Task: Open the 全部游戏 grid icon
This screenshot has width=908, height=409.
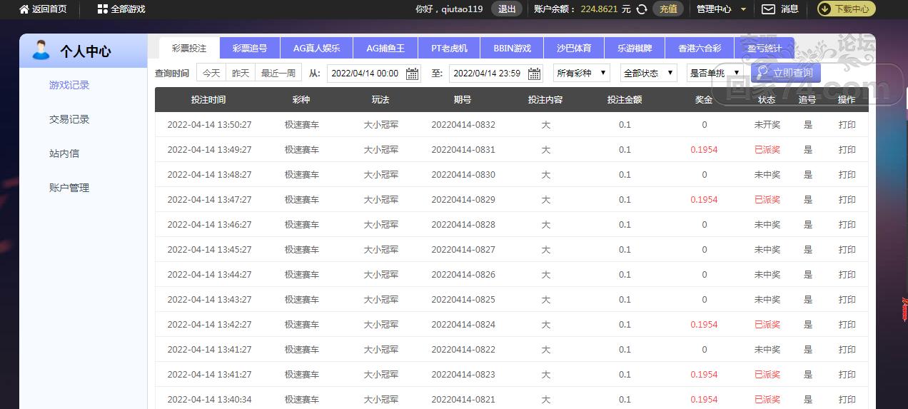Action: click(103, 9)
